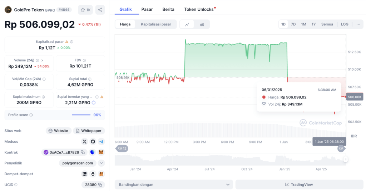Open chart in TradingView
This screenshot has width=366, height=191.
(x=299, y=185)
